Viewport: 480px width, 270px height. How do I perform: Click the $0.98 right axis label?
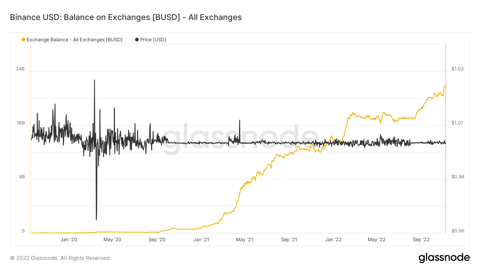point(458,177)
